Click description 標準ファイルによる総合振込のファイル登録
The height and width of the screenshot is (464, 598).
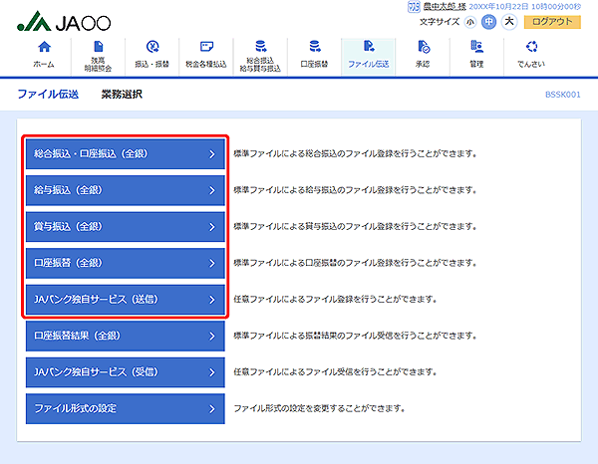355,154
